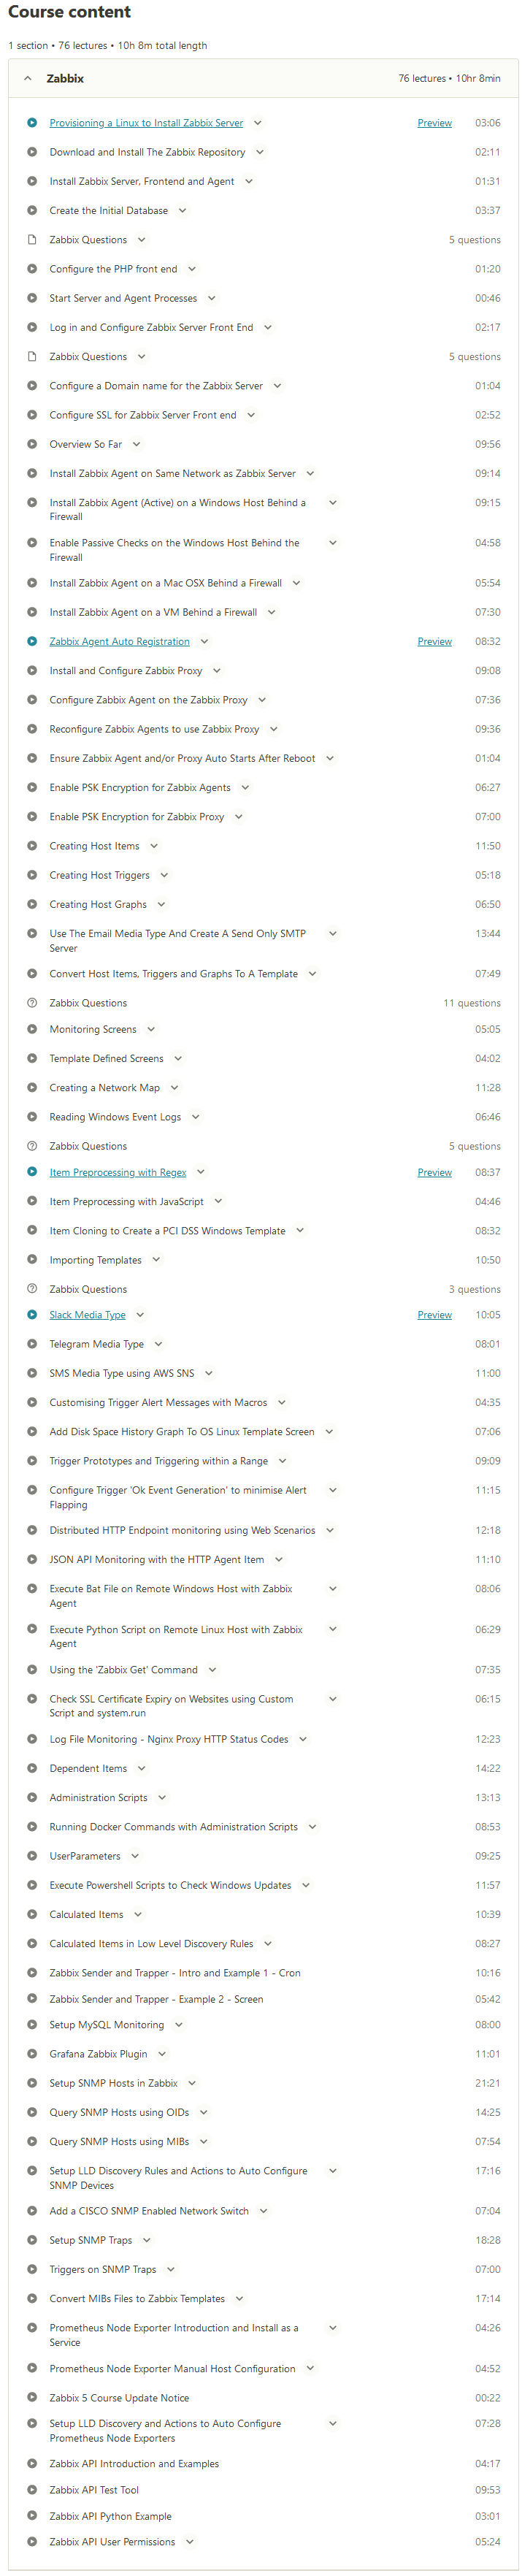Expand details of Creating Host Triggers lecture
Screen dimensions: 522x2576
coord(164,875)
